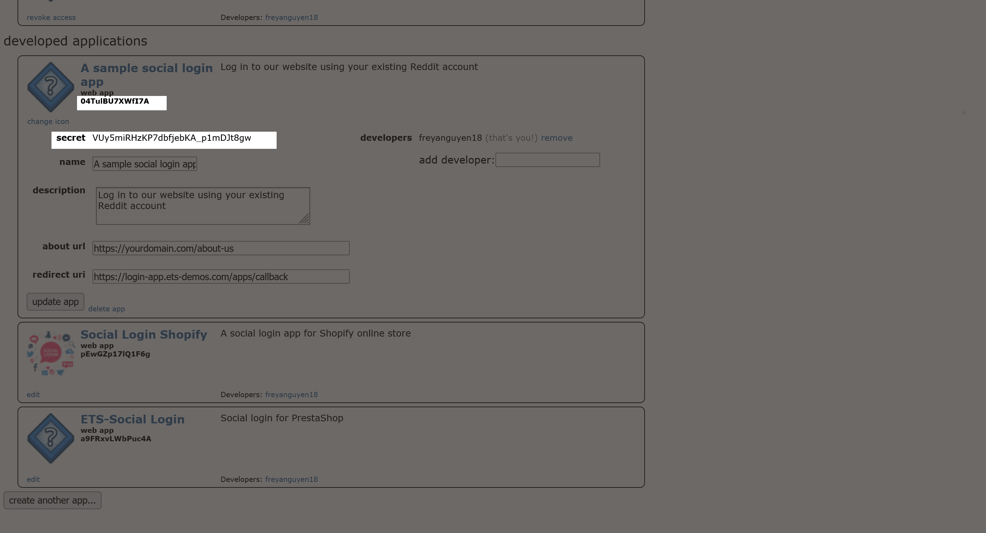Focus the description text area

pyautogui.click(x=203, y=206)
